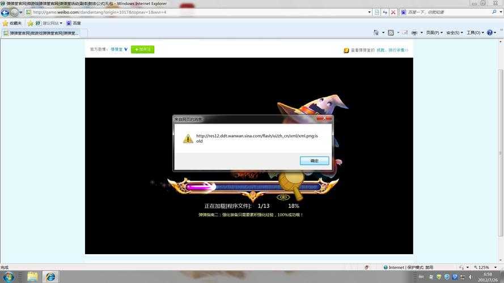This screenshot has width=504, height=283.
Task: Click the yellow 弹弹指南 game tip text
Action: 251,215
